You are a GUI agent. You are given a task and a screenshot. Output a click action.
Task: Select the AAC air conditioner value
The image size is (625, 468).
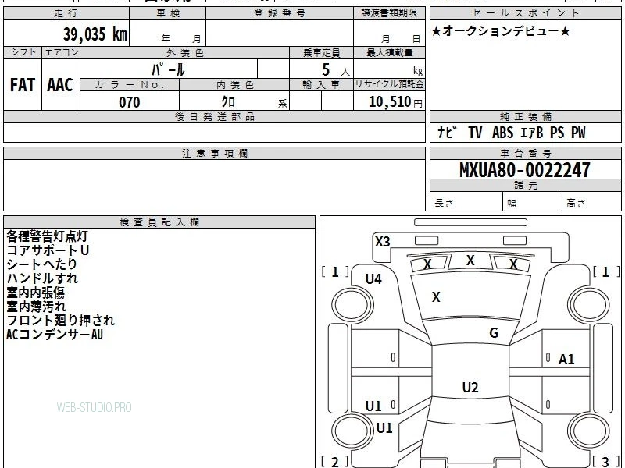point(60,85)
